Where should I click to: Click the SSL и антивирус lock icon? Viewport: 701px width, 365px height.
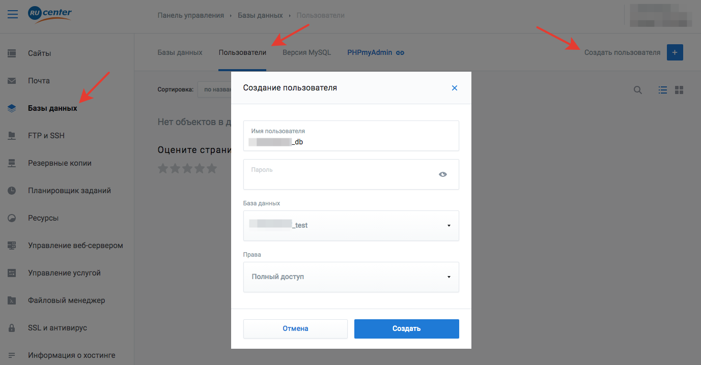[12, 328]
